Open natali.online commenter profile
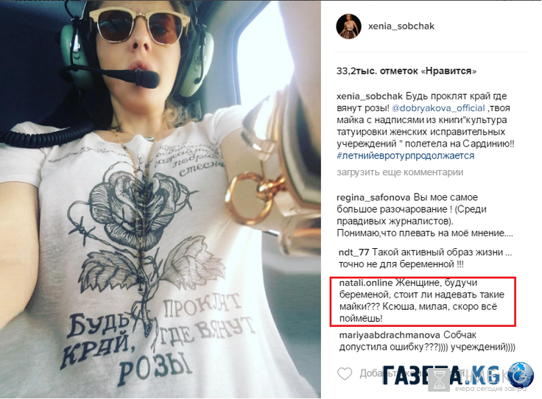Image resolution: width=542 pixels, height=399 pixels. 366,283
